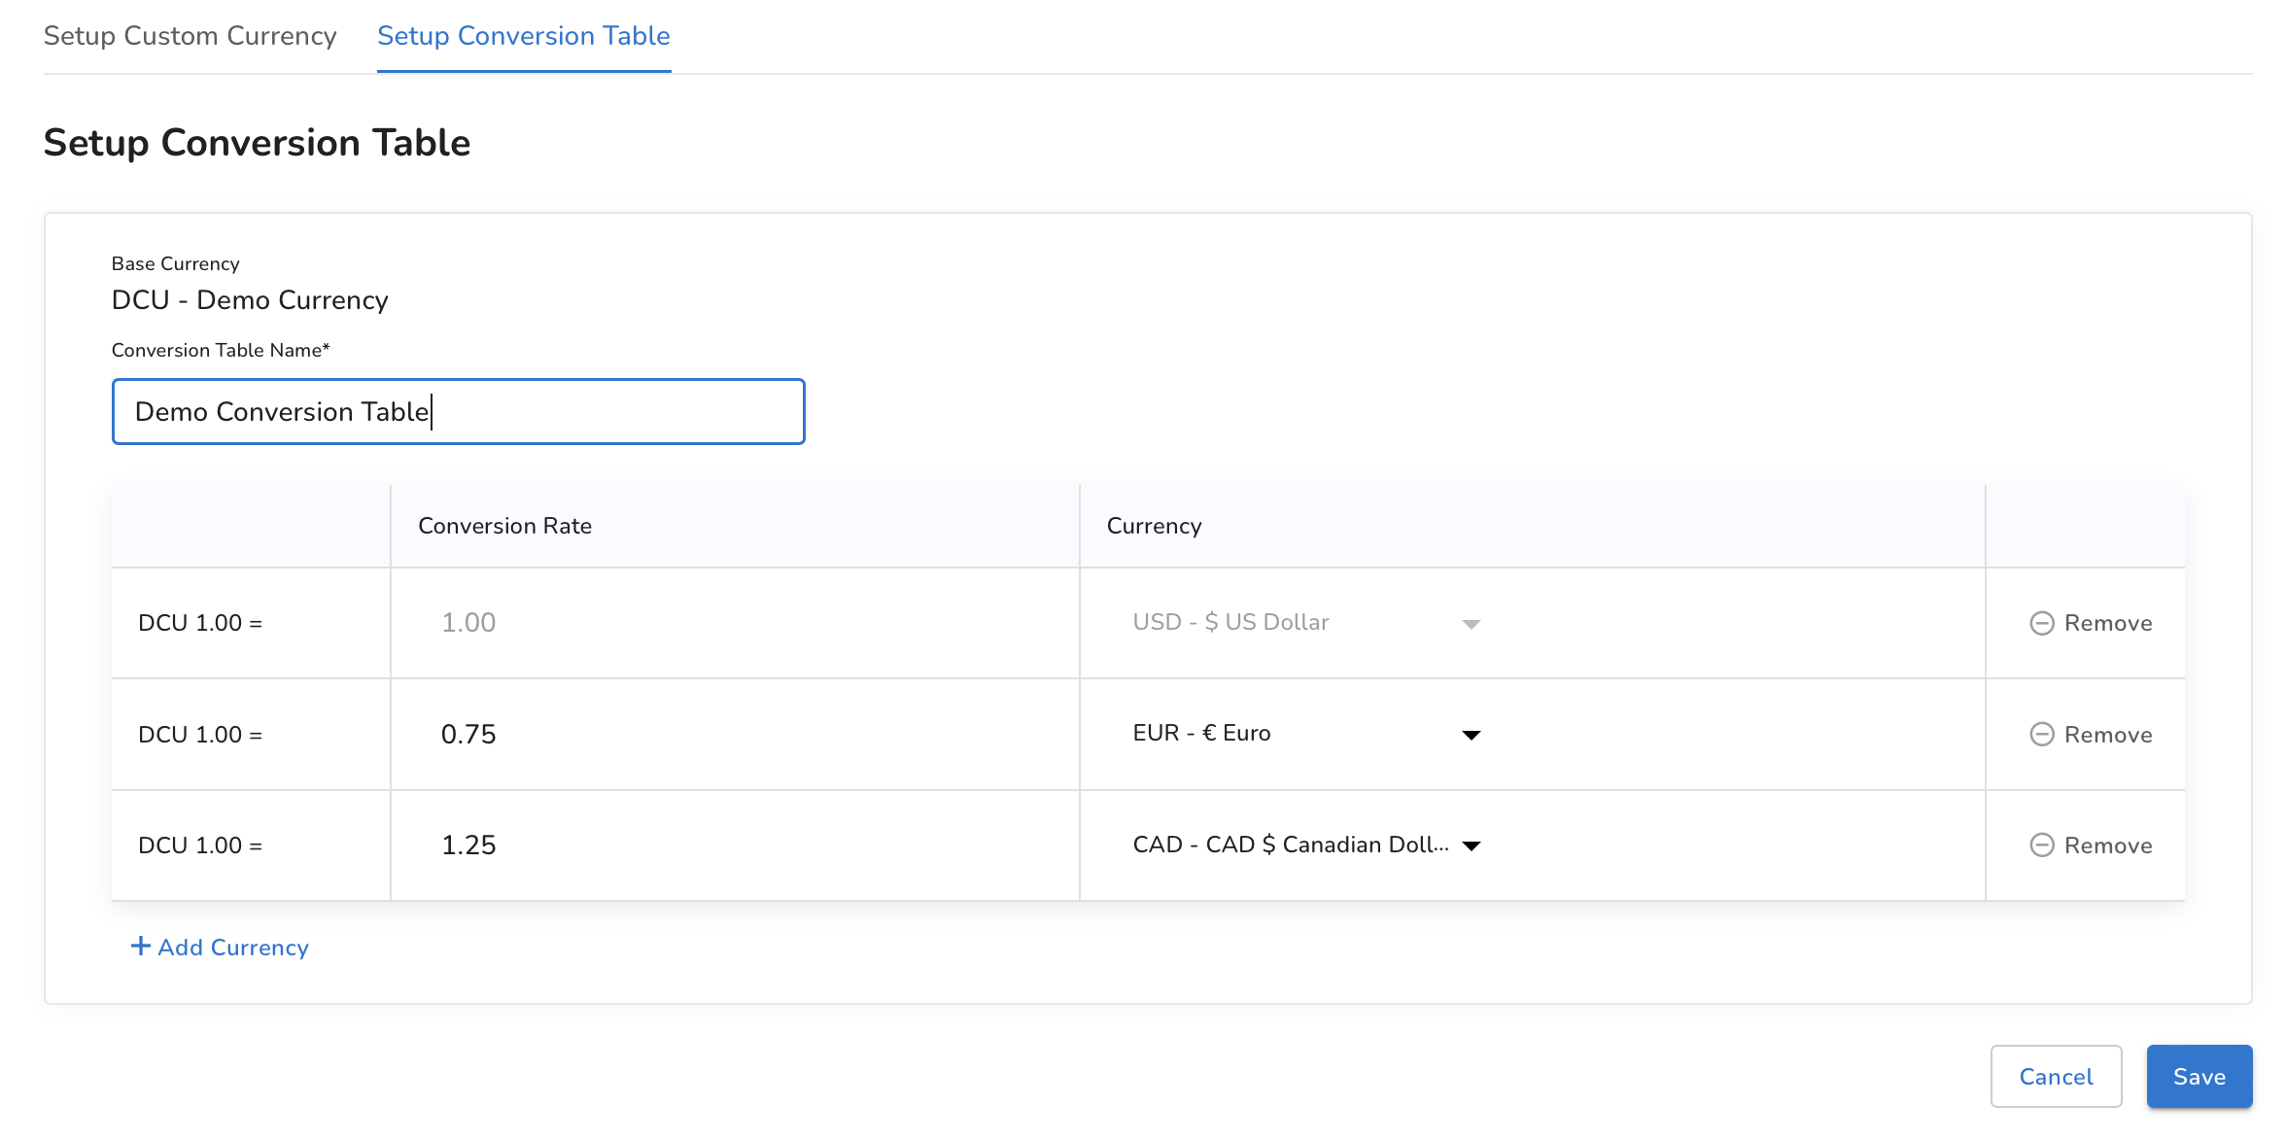
Task: Edit the 1.25 conversion rate field
Action: [734, 846]
